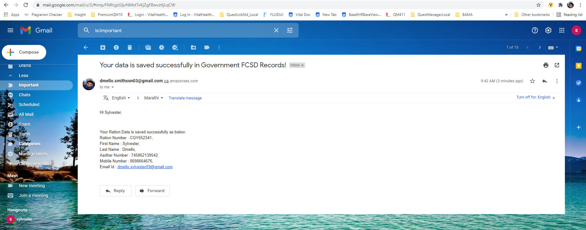Open the dmello.sylvester09@gmail.com link
Screen dimensions: 586x230
tap(145, 167)
